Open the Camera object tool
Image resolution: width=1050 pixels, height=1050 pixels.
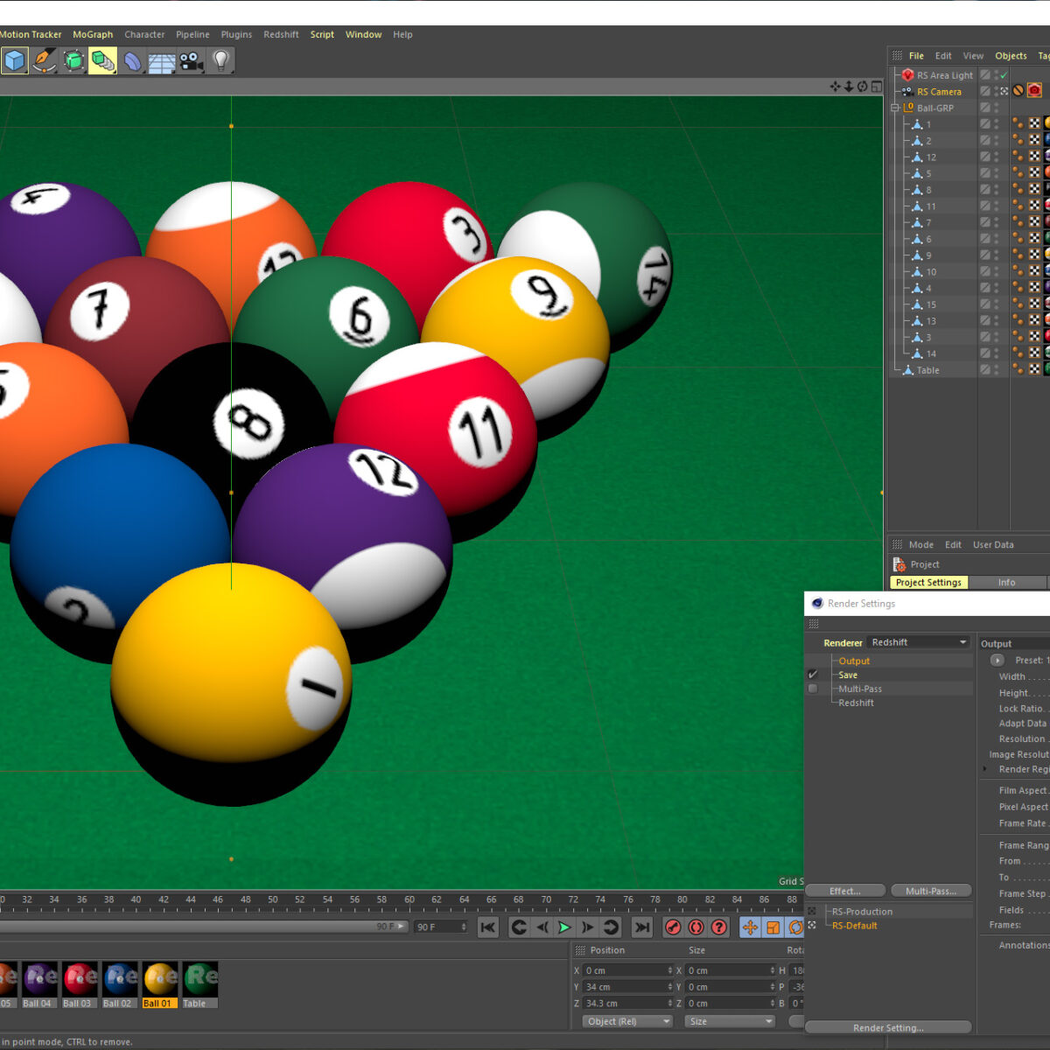point(191,60)
